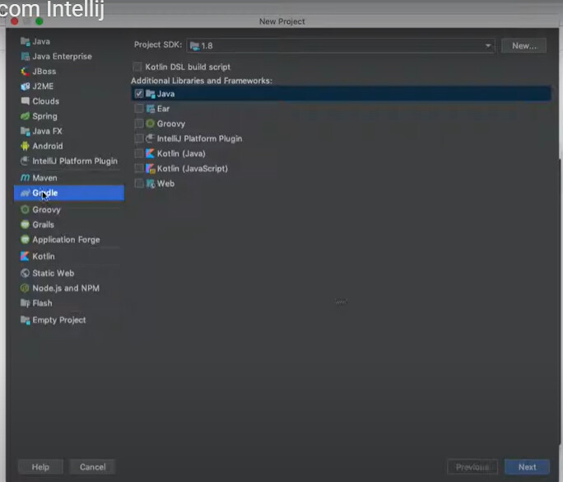This screenshot has width=563, height=482.
Task: Click the Kotlin (JavaScript) framework icon
Action: point(151,169)
